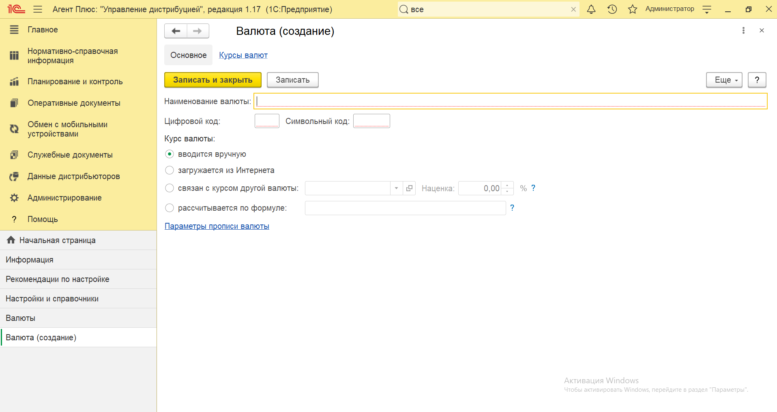The image size is (777, 412).
Task: Open the hamburger main menu icon
Action: (x=38, y=9)
